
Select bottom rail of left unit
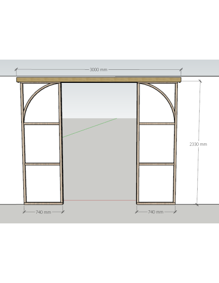tap(44, 204)
